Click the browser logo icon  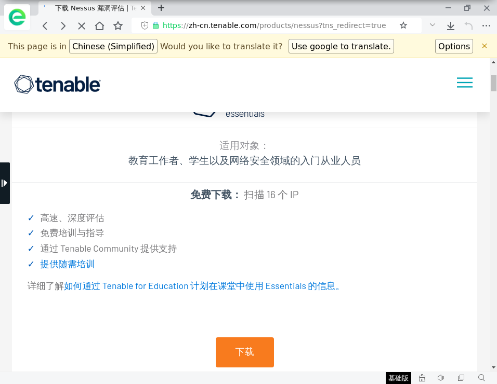tap(17, 17)
